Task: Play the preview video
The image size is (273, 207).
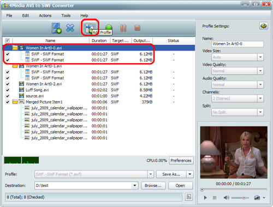Action: coord(205,198)
